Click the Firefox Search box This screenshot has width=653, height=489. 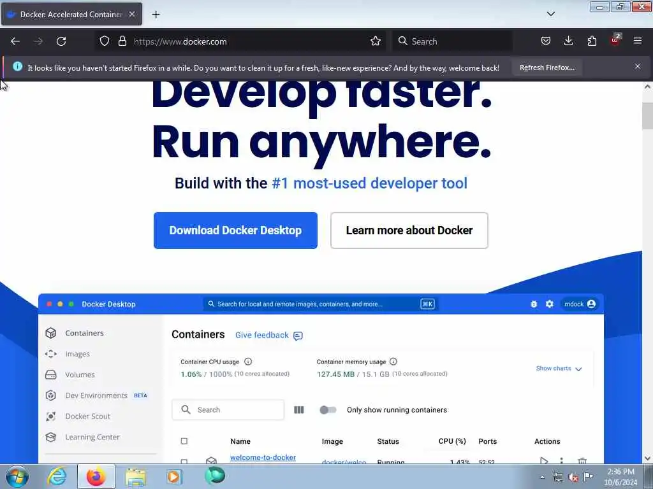pyautogui.click(x=452, y=41)
